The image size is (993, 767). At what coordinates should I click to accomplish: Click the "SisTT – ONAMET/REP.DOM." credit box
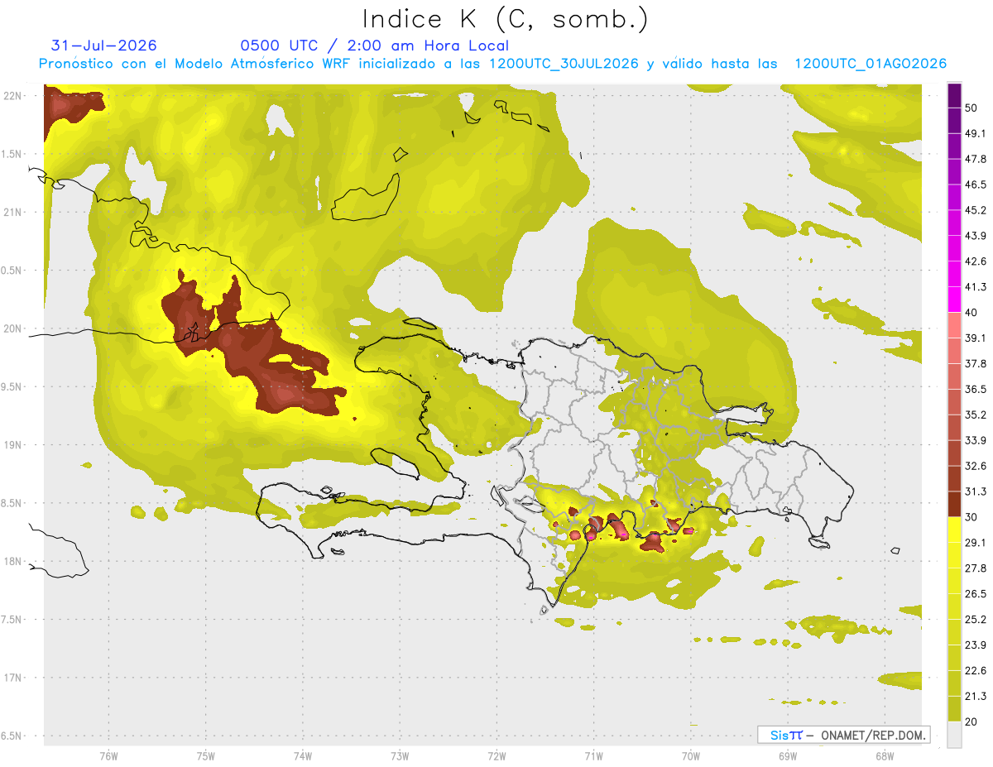click(843, 735)
